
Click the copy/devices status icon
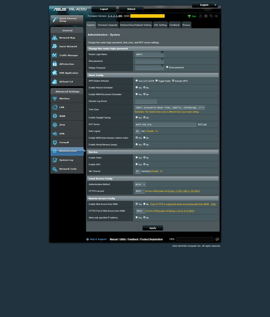(x=211, y=16)
